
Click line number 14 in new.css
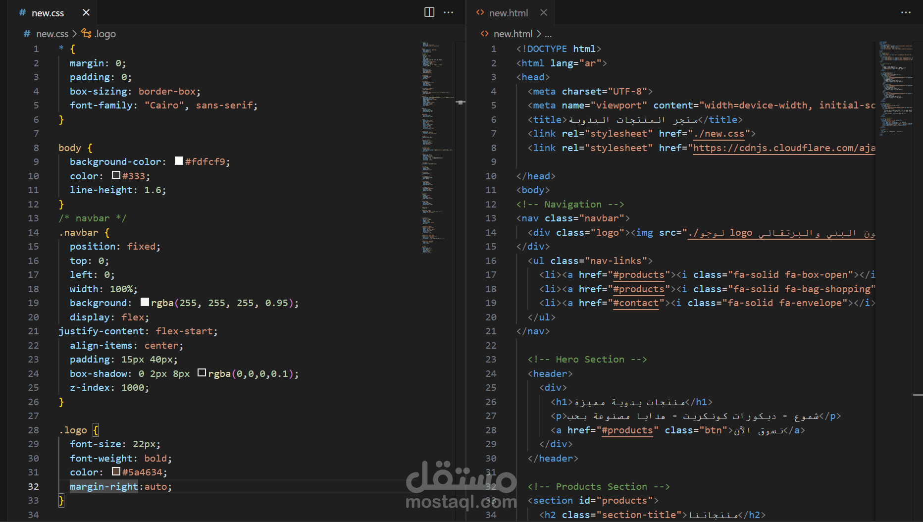click(34, 233)
